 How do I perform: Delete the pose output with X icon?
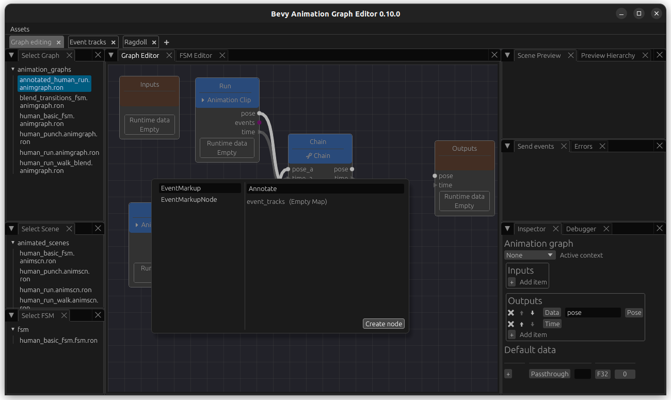511,313
